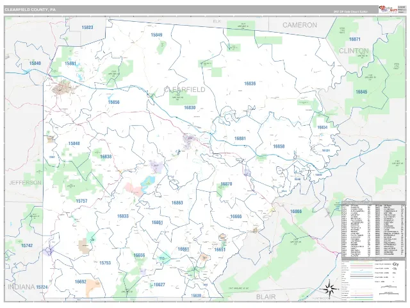
Task: Click the CAMERON county name
Action: 300,25
